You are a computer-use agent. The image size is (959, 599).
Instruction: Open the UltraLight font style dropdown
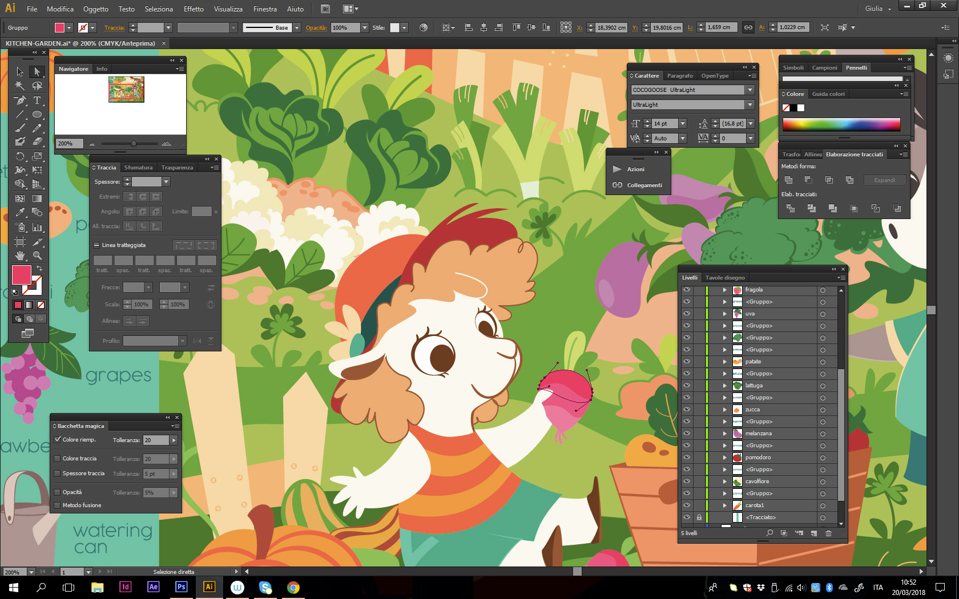pos(750,105)
